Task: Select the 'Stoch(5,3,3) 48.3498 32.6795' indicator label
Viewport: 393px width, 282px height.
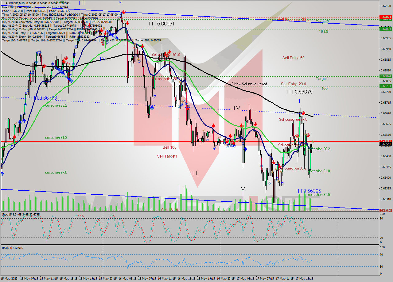Action: tap(21, 214)
